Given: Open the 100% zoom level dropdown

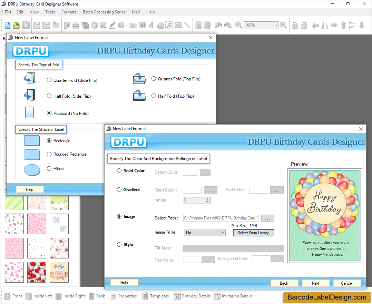Looking at the screenshot, I should pos(276,25).
